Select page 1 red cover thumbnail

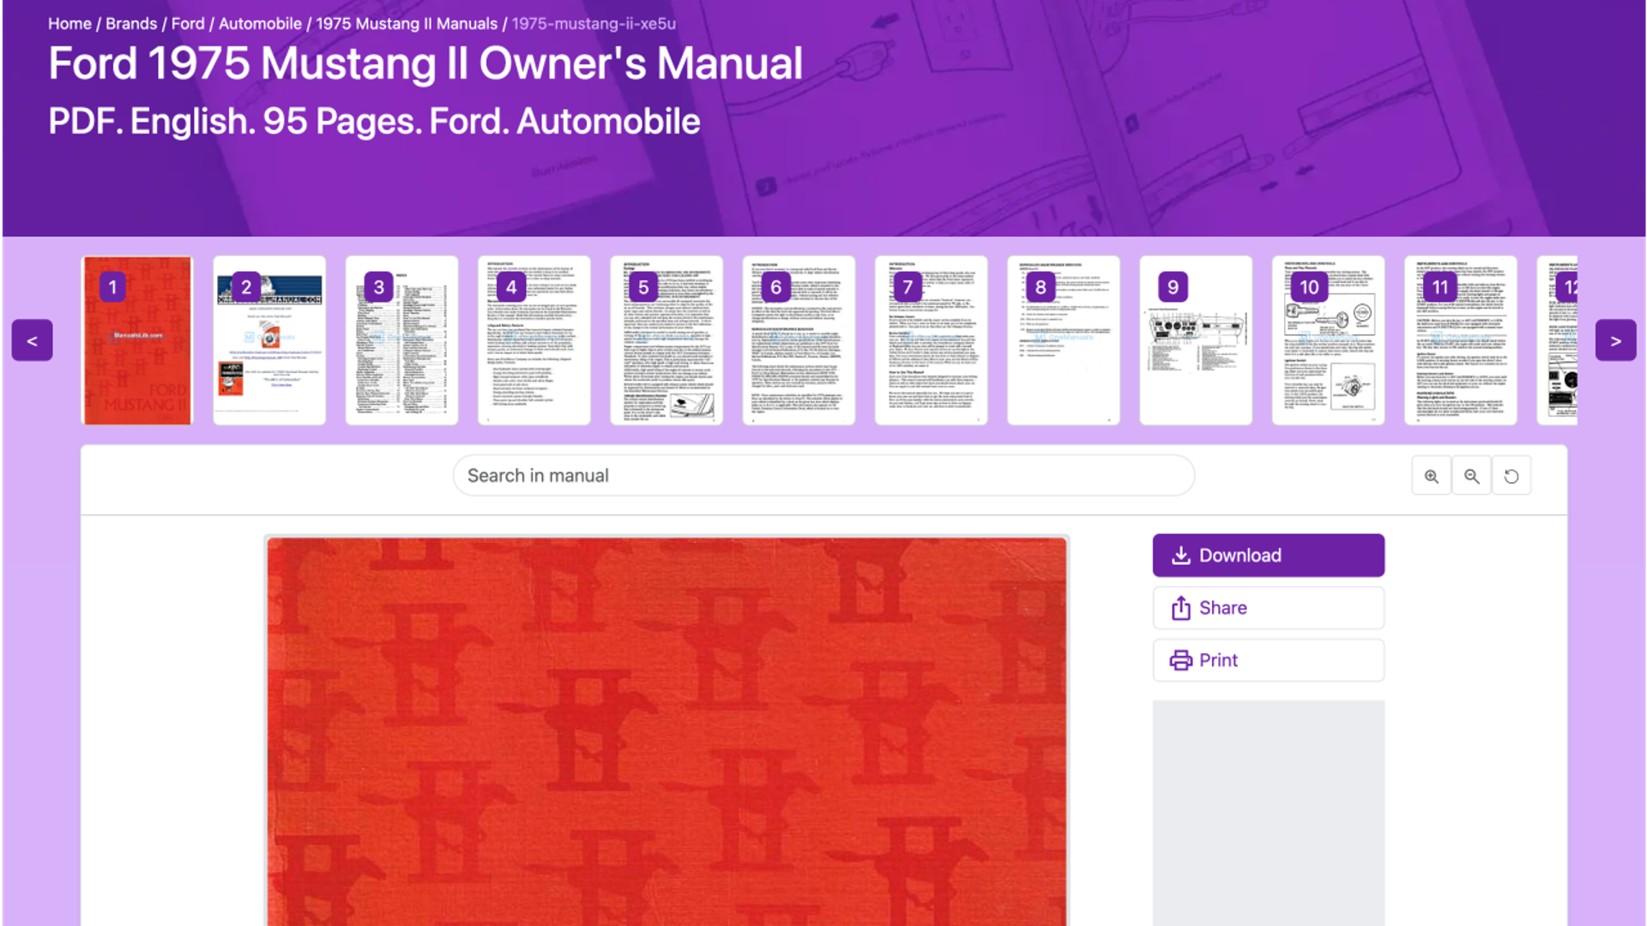point(137,340)
